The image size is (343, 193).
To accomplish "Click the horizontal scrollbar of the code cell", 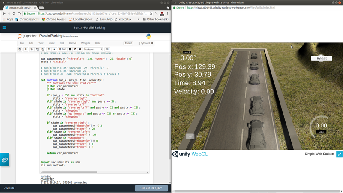I will click(x=70, y=172).
